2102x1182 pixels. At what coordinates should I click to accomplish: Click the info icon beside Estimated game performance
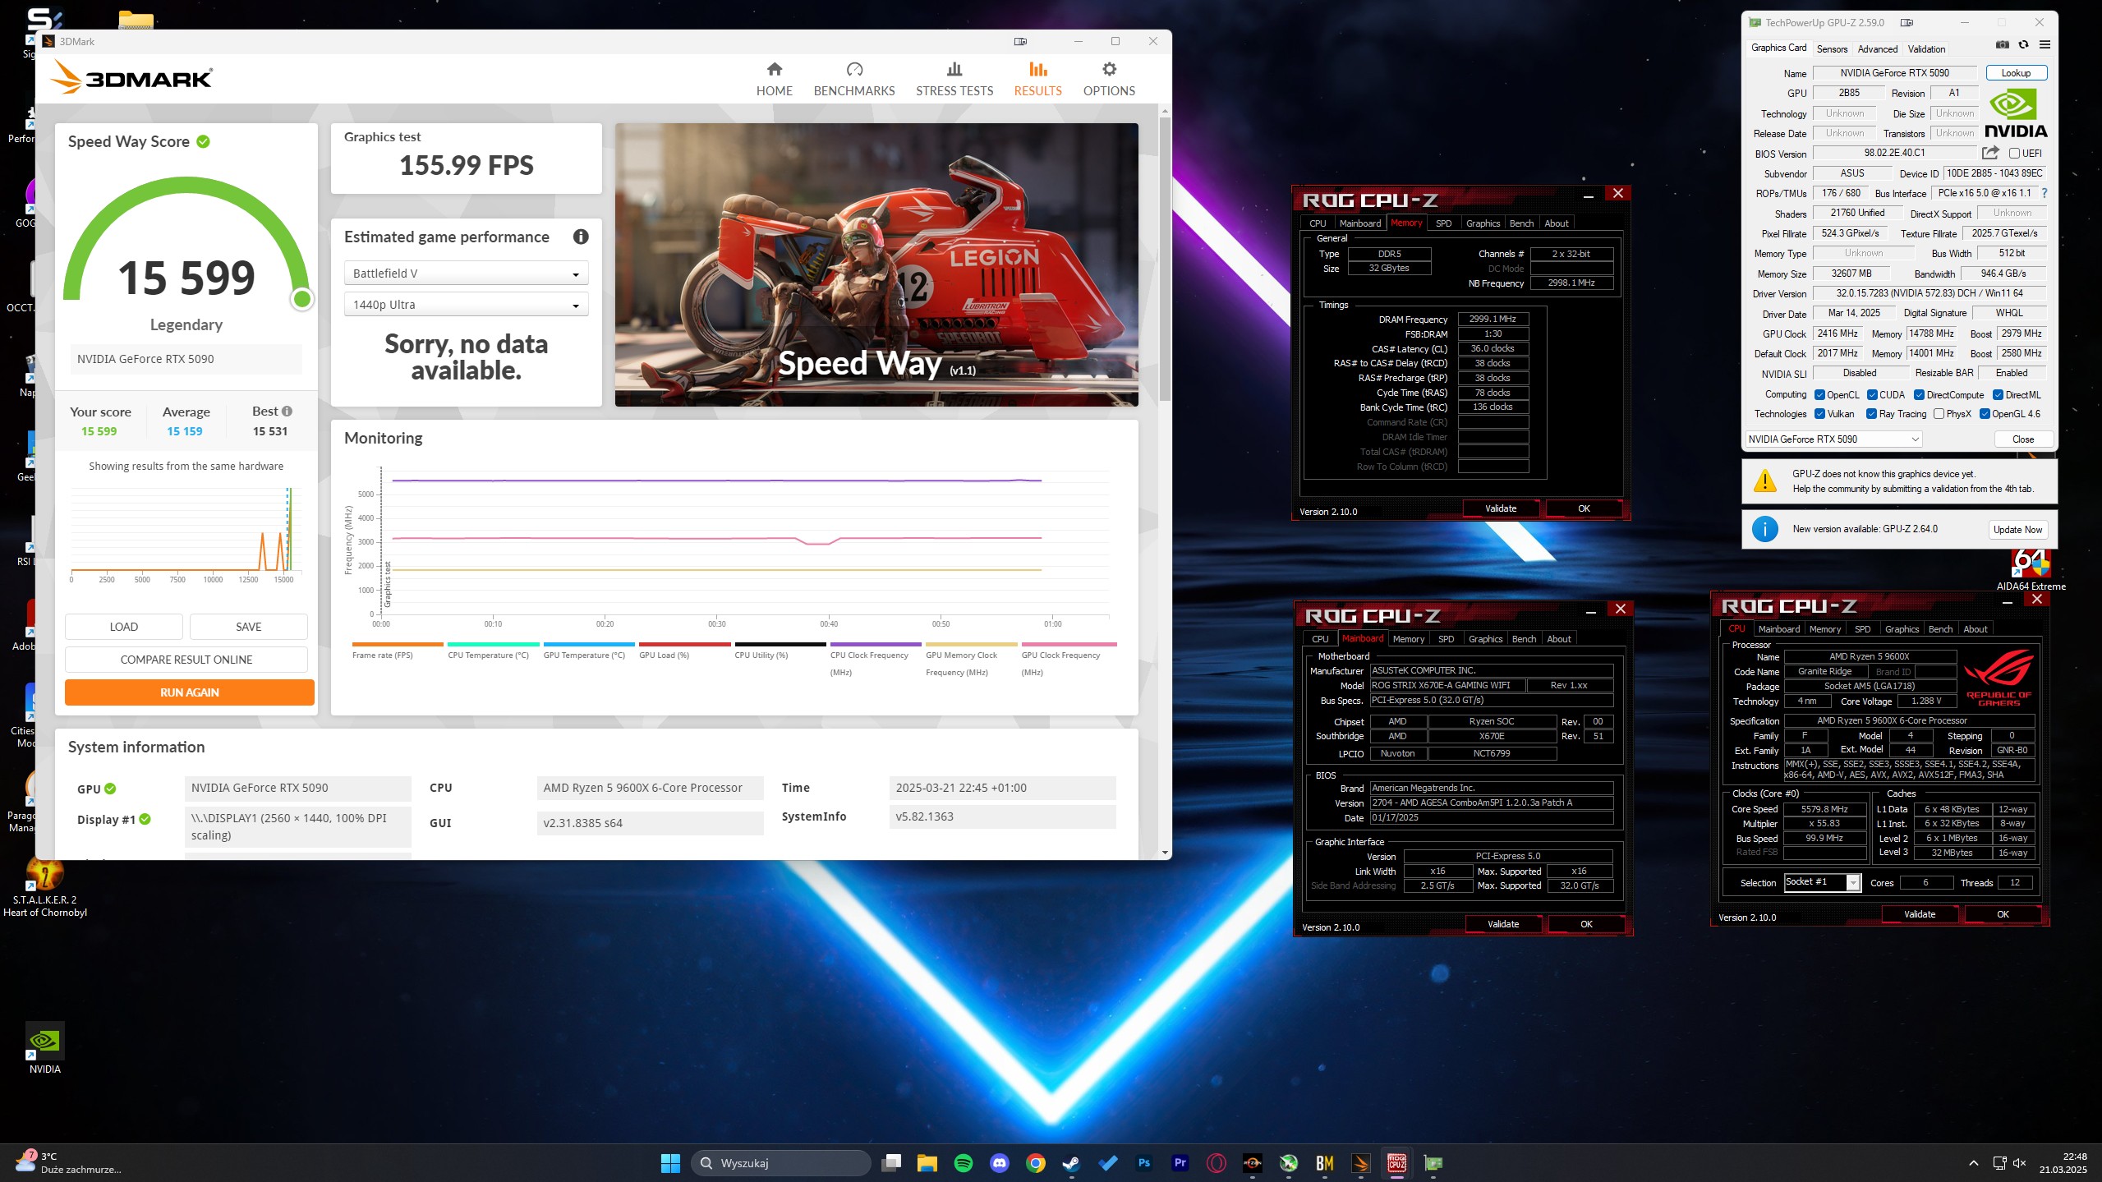[581, 237]
